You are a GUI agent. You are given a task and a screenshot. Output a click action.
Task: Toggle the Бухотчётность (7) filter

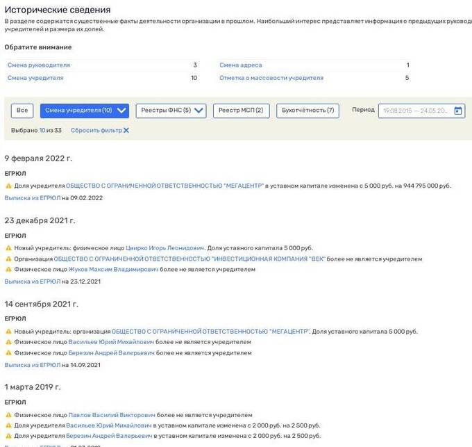coord(307,111)
